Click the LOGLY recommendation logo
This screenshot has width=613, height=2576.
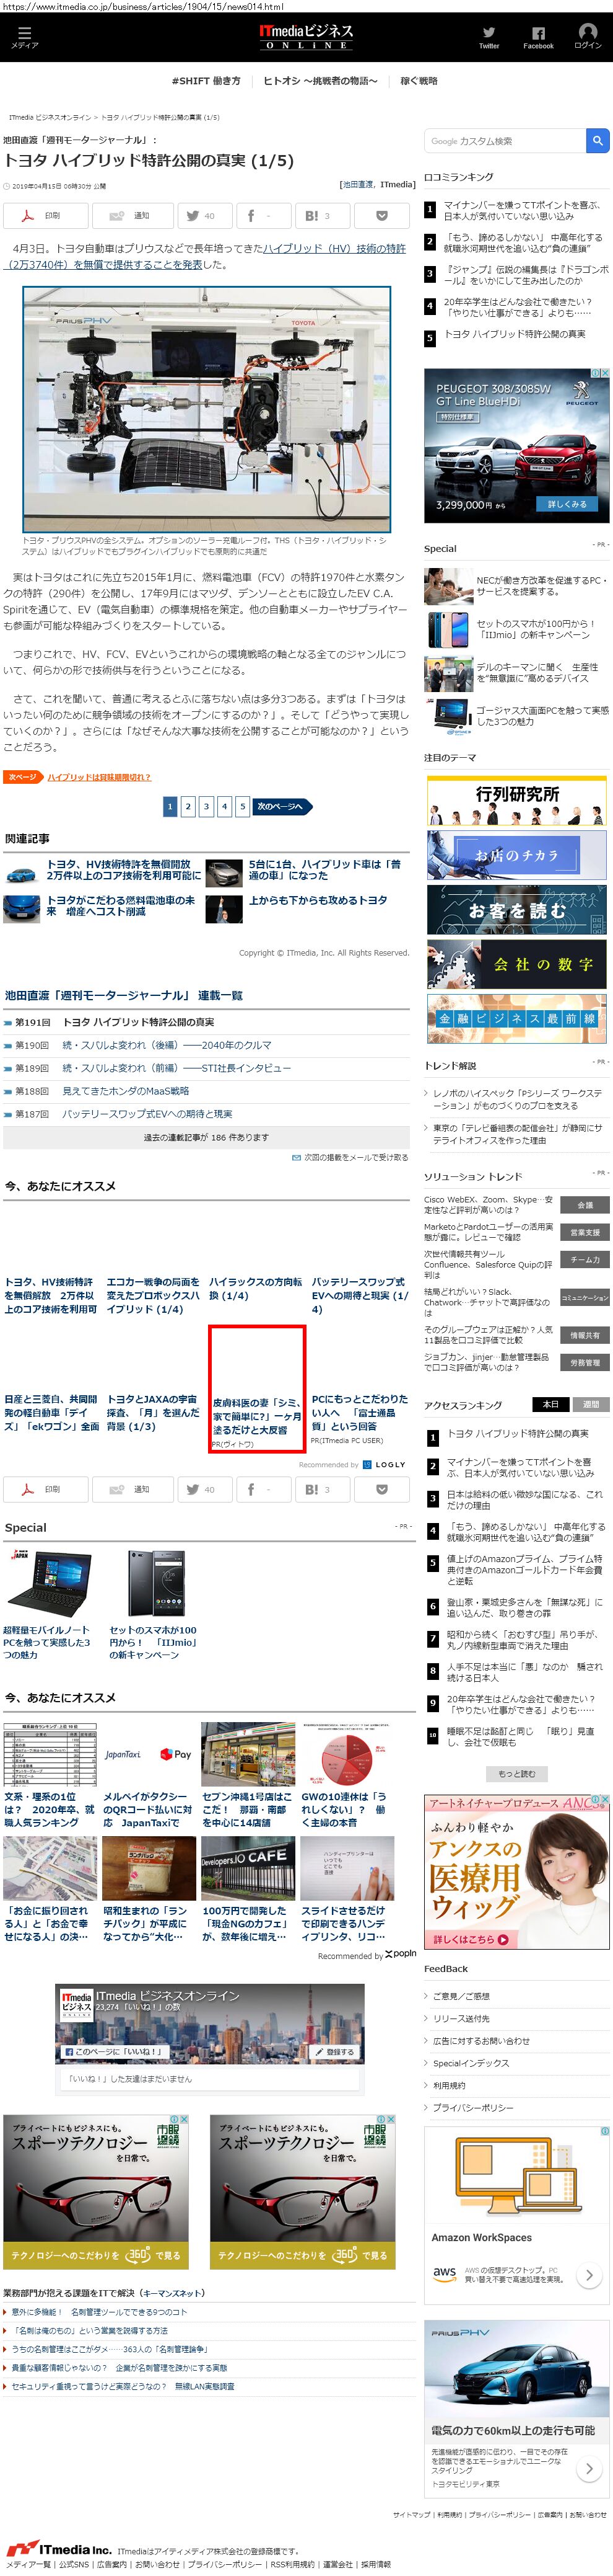click(x=383, y=1464)
